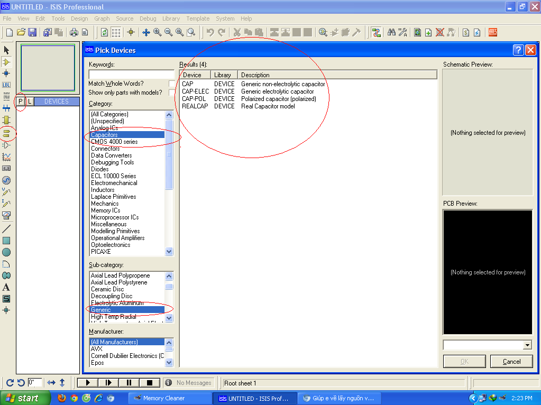
Task: Click the Pick devices P button
Action: 21,101
